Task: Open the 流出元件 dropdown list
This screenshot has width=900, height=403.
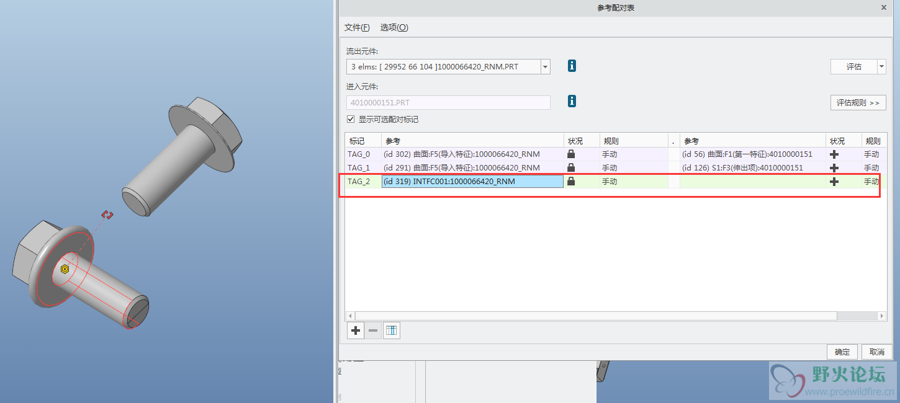Action: coord(545,66)
